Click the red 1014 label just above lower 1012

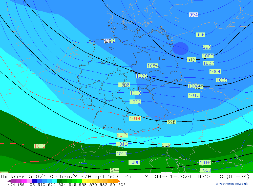point(122,135)
